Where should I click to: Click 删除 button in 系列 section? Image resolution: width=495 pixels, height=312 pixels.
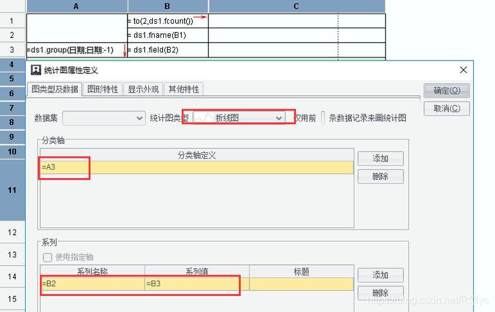(380, 293)
